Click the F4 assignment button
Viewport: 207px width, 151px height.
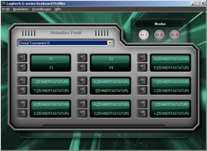click(111, 68)
